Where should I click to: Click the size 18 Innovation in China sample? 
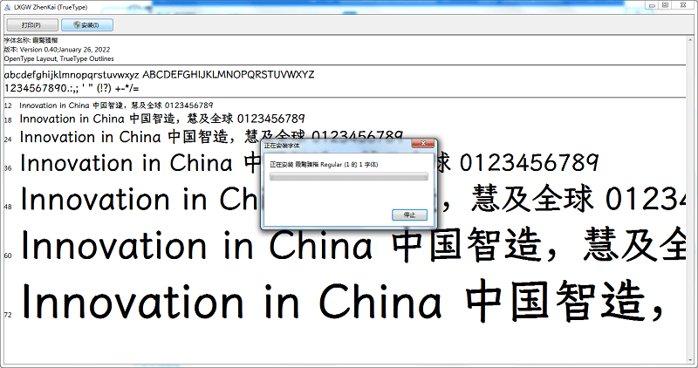[x=162, y=119]
